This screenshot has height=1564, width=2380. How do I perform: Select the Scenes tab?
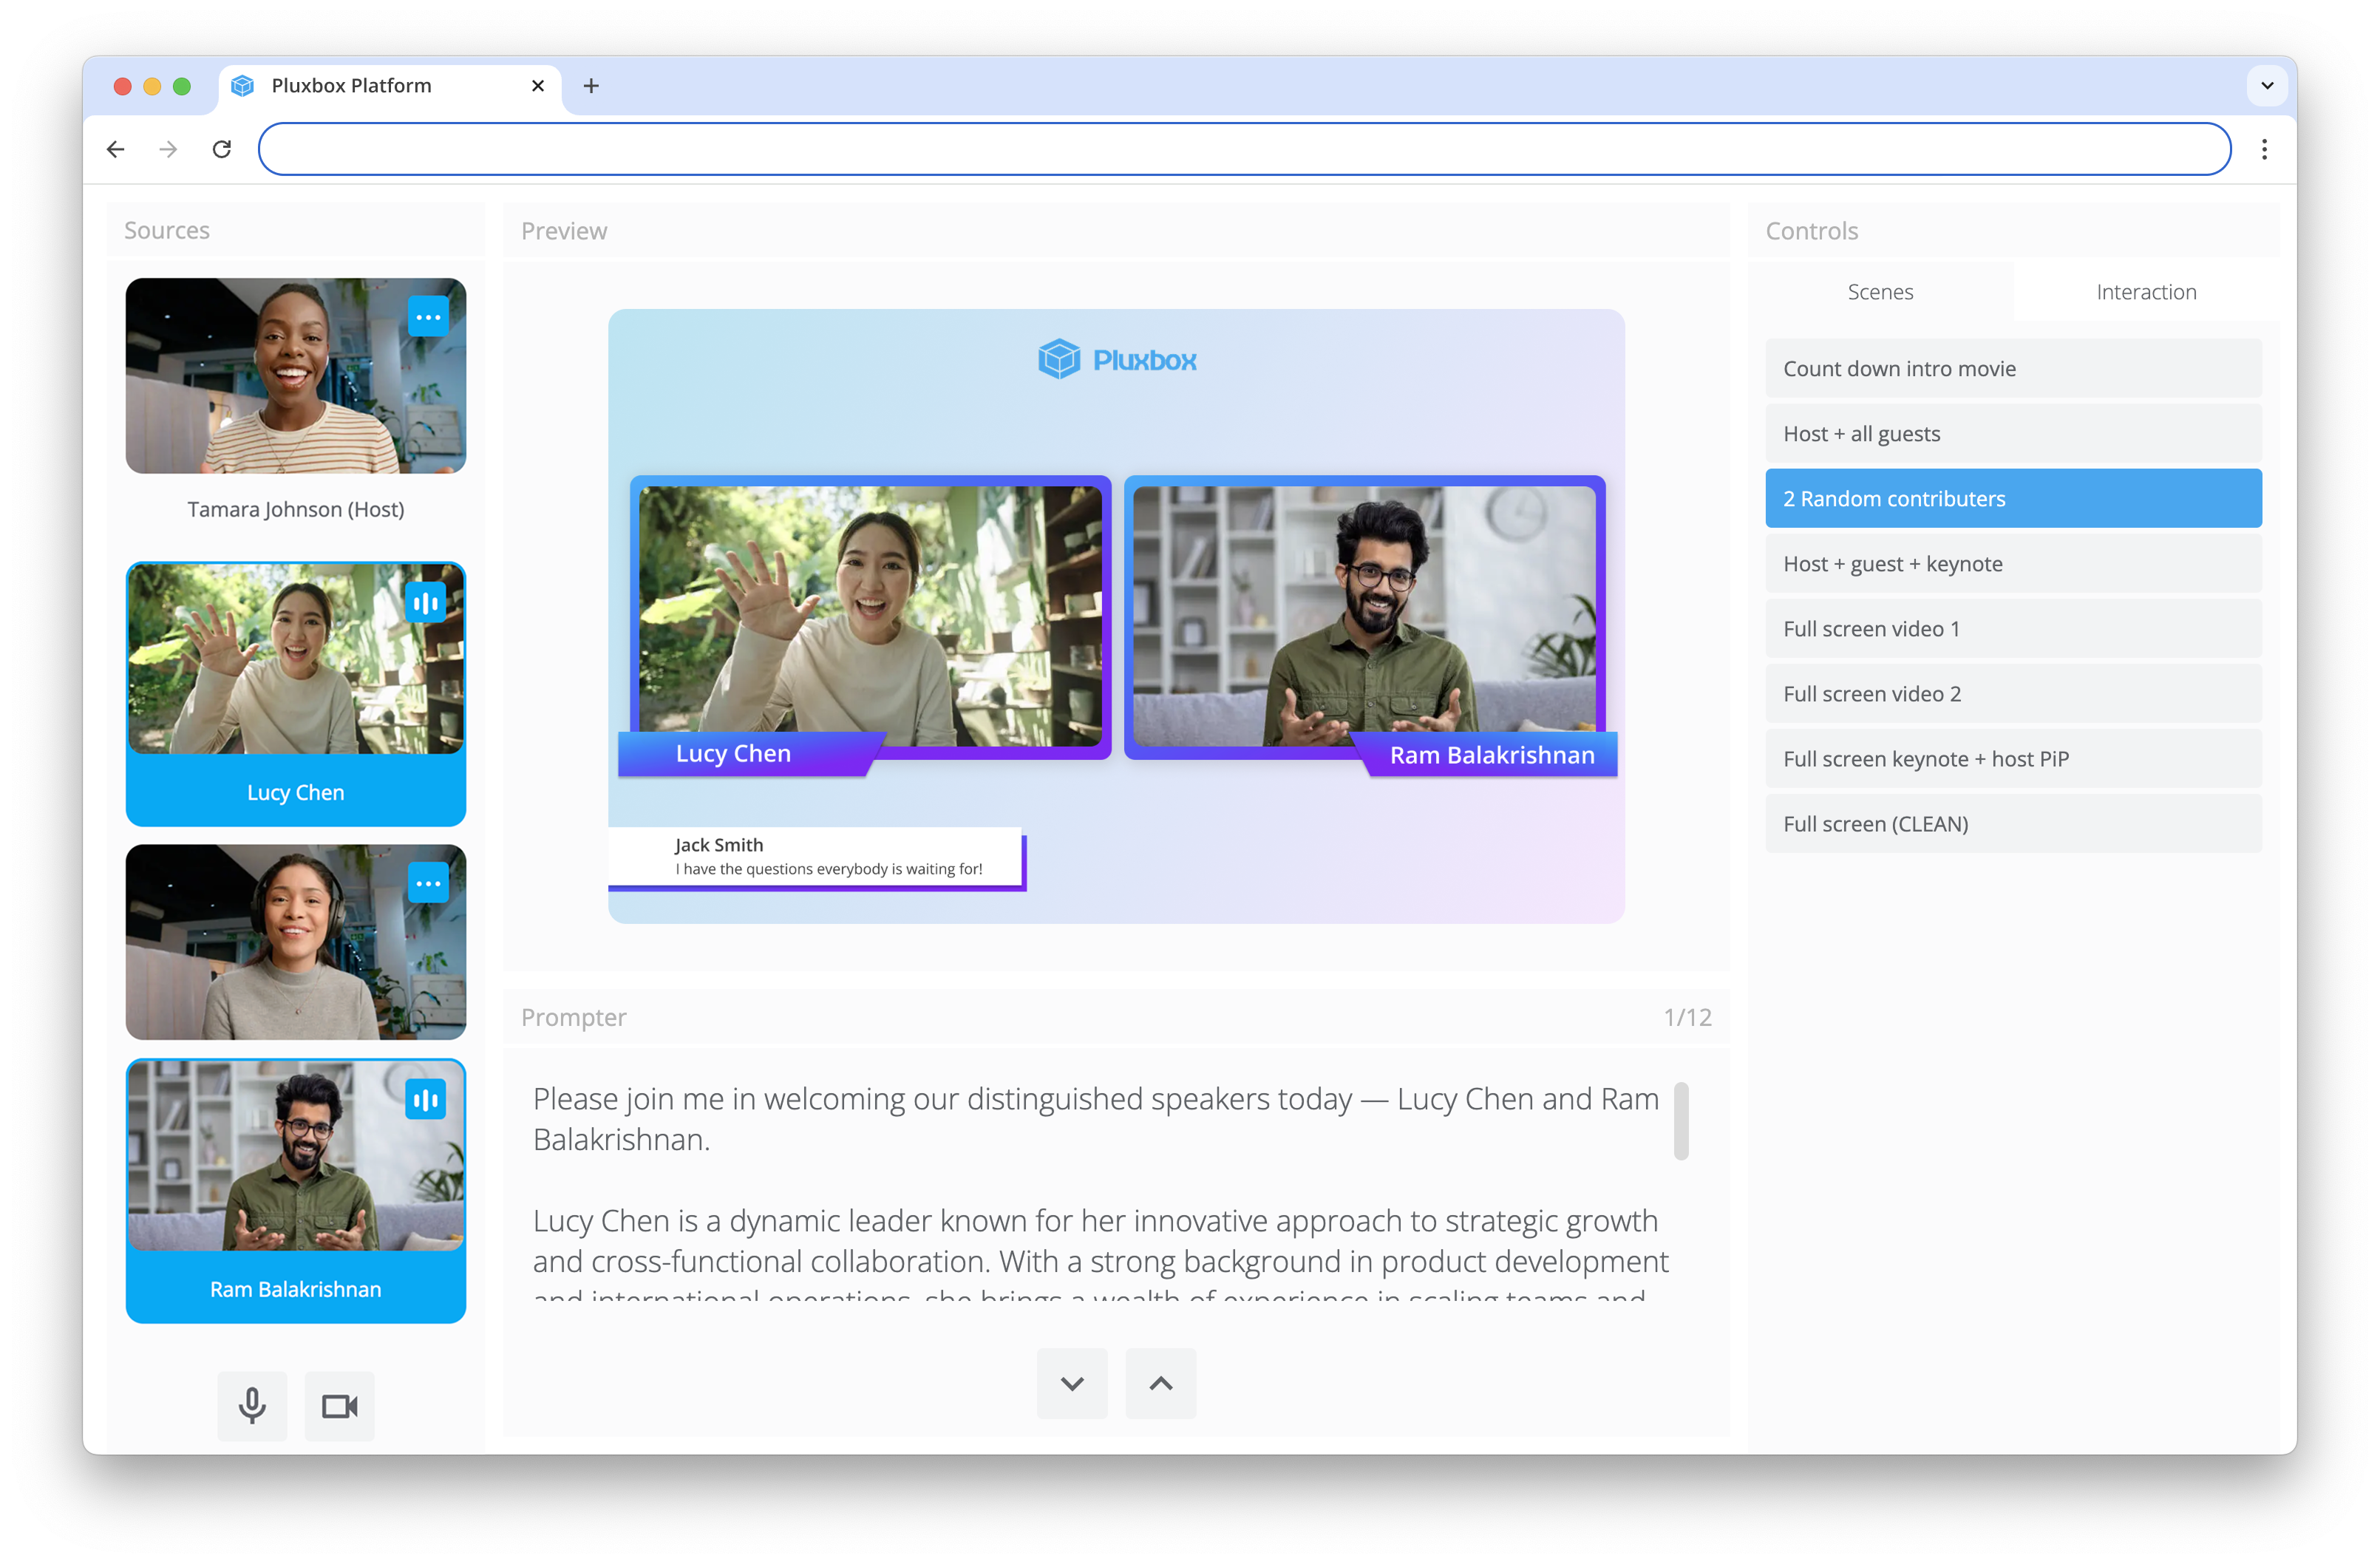pyautogui.click(x=1880, y=291)
